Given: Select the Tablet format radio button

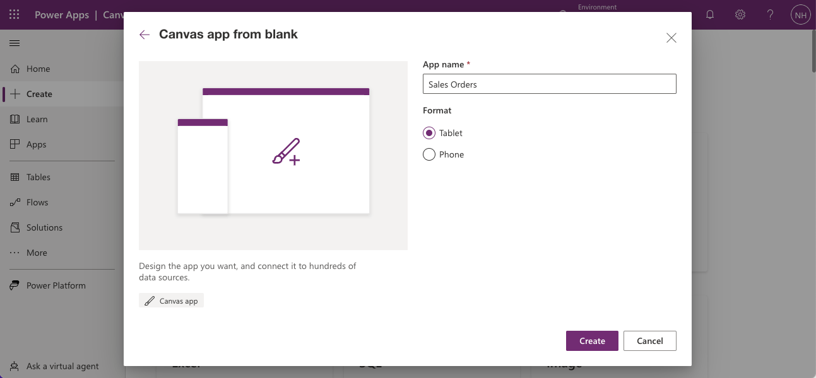Looking at the screenshot, I should click(429, 133).
